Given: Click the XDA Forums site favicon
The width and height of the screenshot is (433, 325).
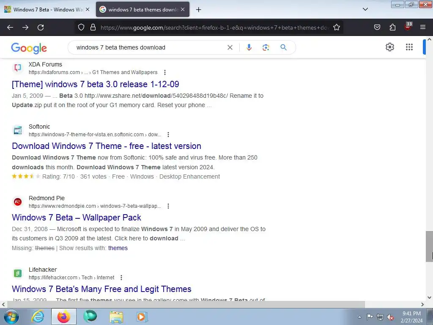Looking at the screenshot, I should tap(18, 68).
